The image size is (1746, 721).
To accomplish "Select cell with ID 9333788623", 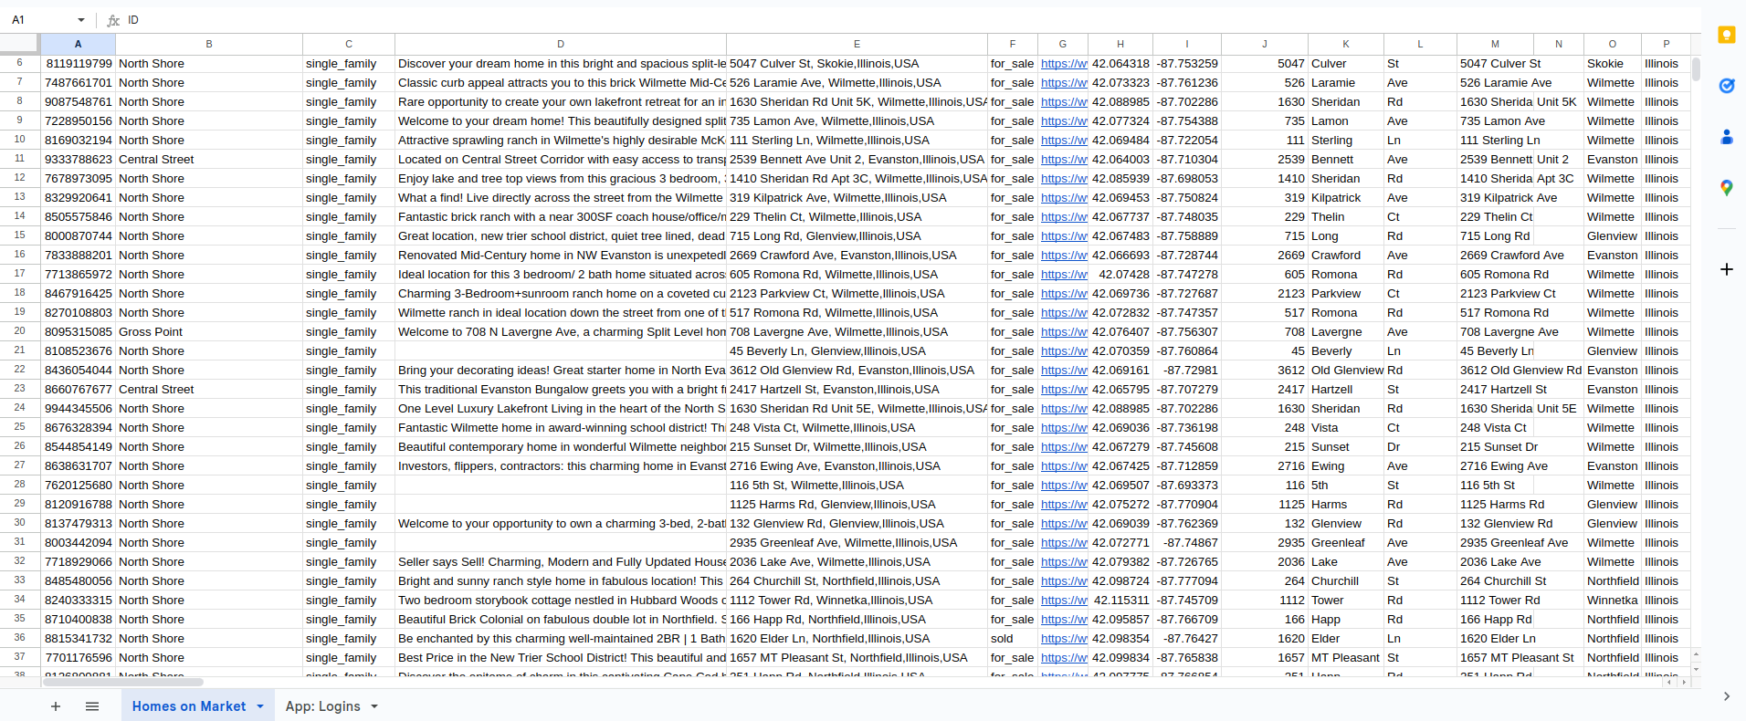I will pyautogui.click(x=78, y=160).
